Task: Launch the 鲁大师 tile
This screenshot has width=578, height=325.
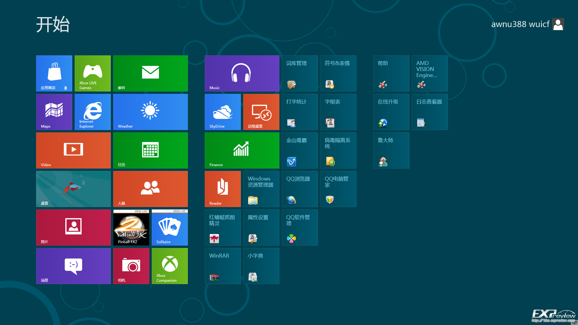Action: (x=391, y=150)
